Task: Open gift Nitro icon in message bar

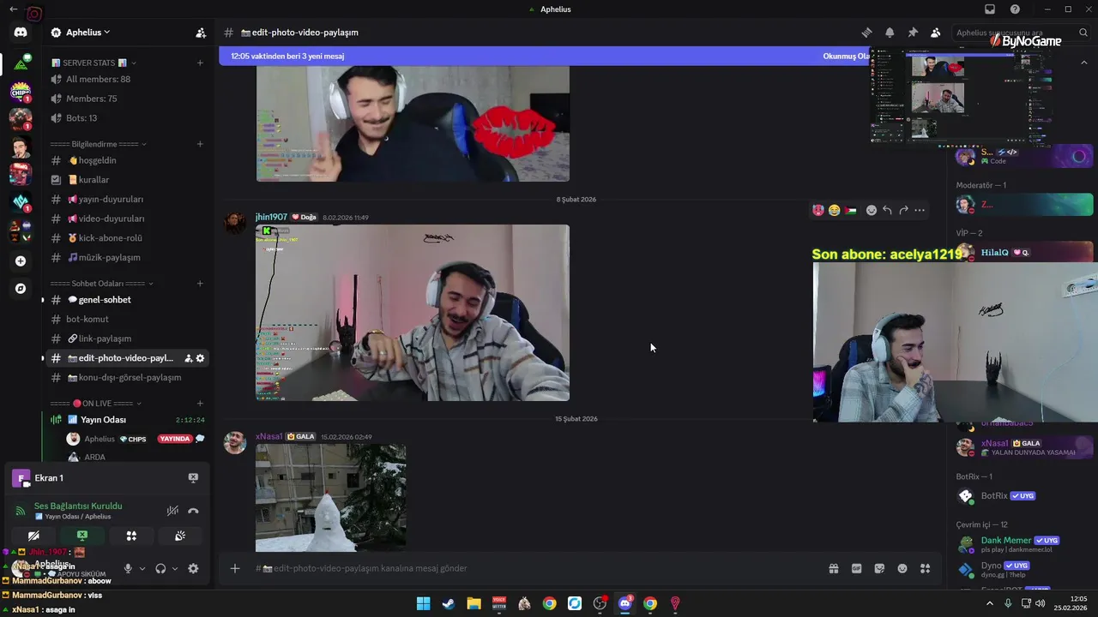Action: [833, 568]
